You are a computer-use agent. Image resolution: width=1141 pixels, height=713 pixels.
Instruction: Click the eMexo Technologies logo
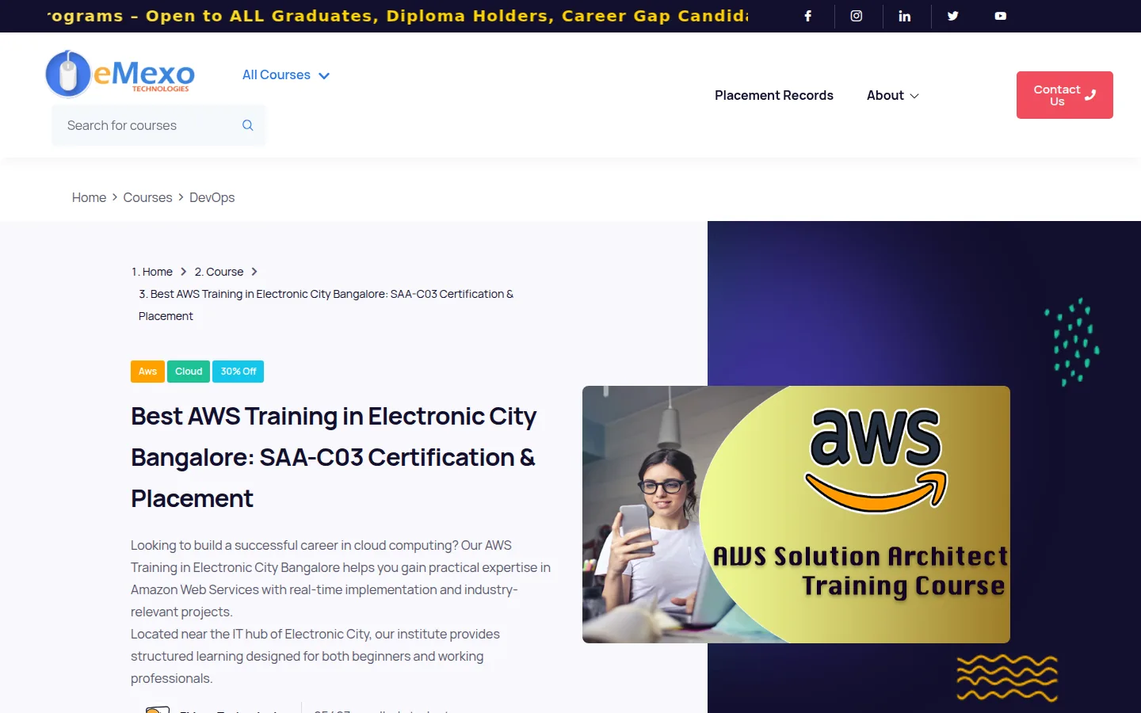[x=120, y=74]
